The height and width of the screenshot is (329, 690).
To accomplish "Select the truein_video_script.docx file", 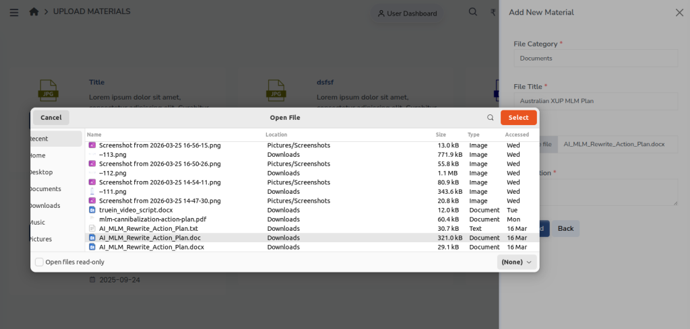I will (135, 210).
